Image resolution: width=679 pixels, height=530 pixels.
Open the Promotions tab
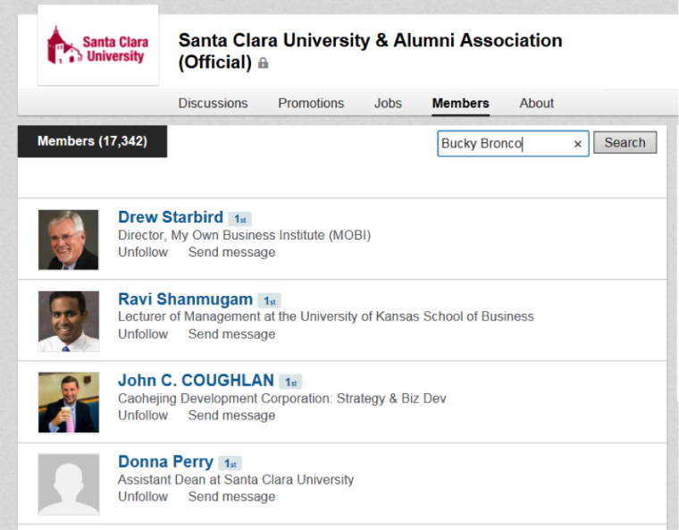311,103
